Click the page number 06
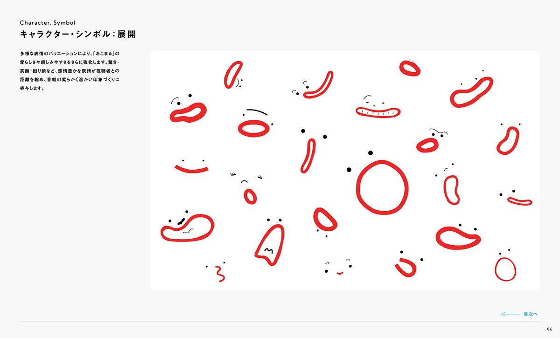Screen dimensions: 560x338 549,329
